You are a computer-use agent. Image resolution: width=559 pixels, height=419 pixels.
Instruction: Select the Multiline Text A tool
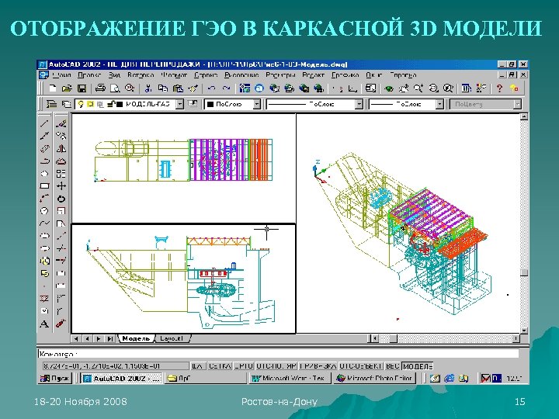click(44, 324)
